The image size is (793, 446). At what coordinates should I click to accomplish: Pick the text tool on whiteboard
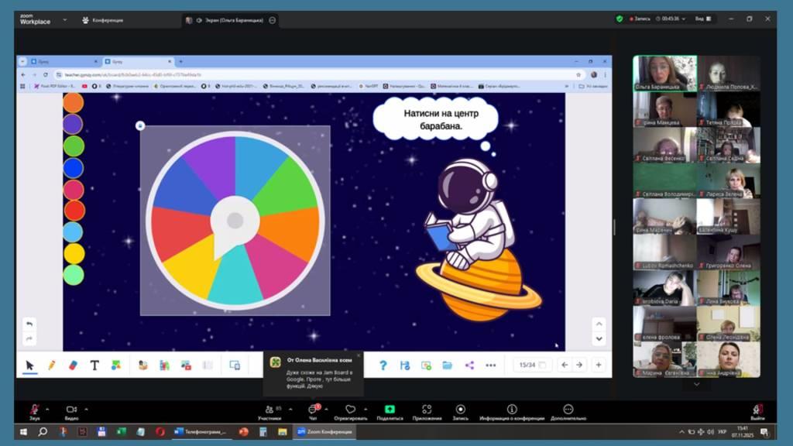tap(94, 365)
